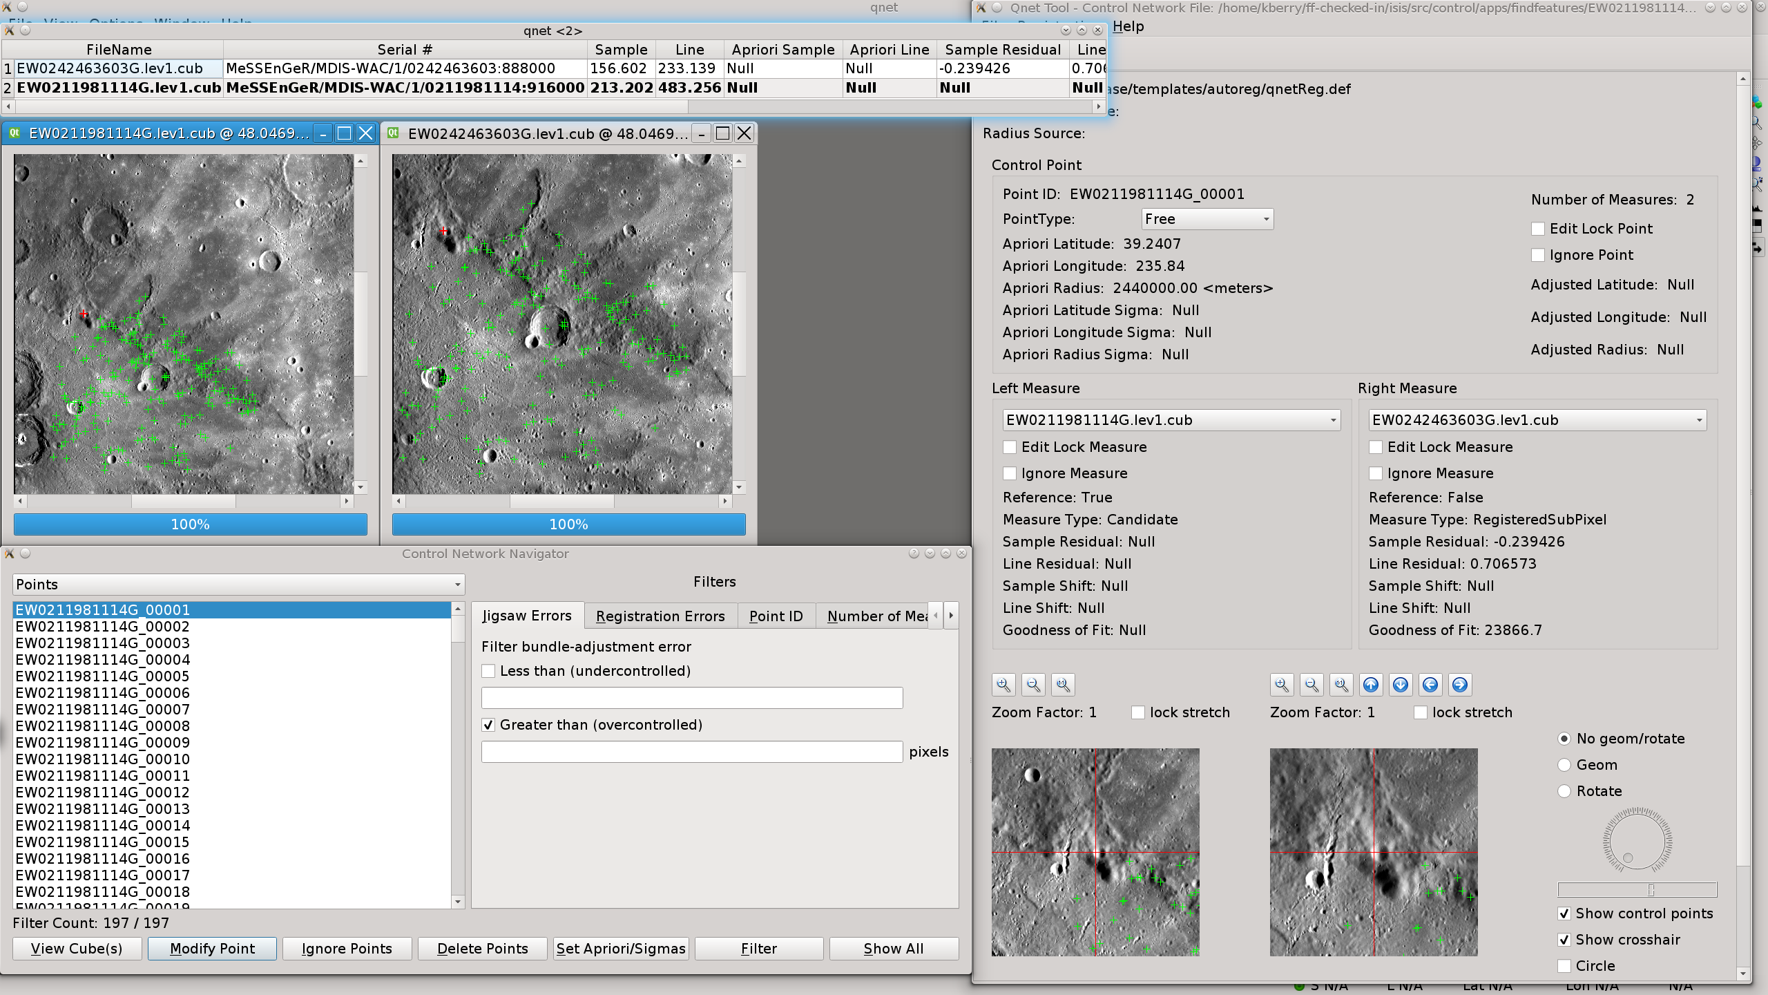Click the right measure move-up arrow icon
This screenshot has height=995, width=1768.
click(1371, 685)
